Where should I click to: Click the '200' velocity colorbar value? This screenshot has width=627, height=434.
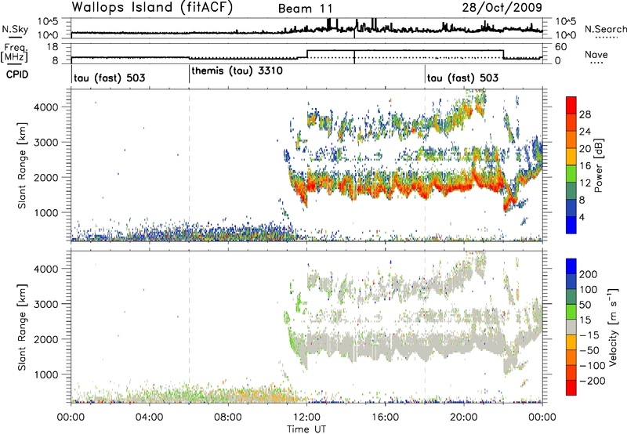click(589, 274)
